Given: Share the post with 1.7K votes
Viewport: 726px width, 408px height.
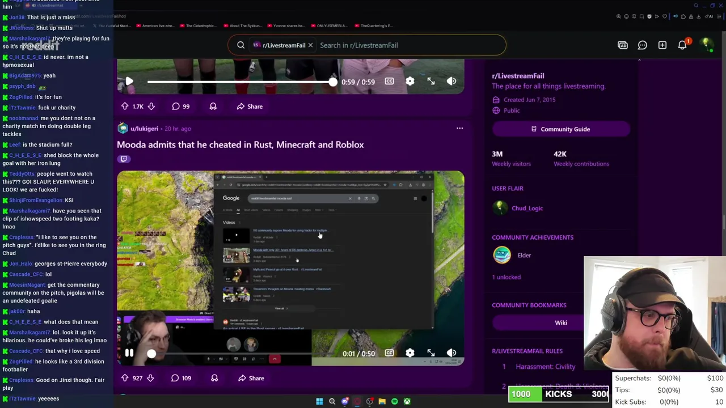Looking at the screenshot, I should point(250,107).
